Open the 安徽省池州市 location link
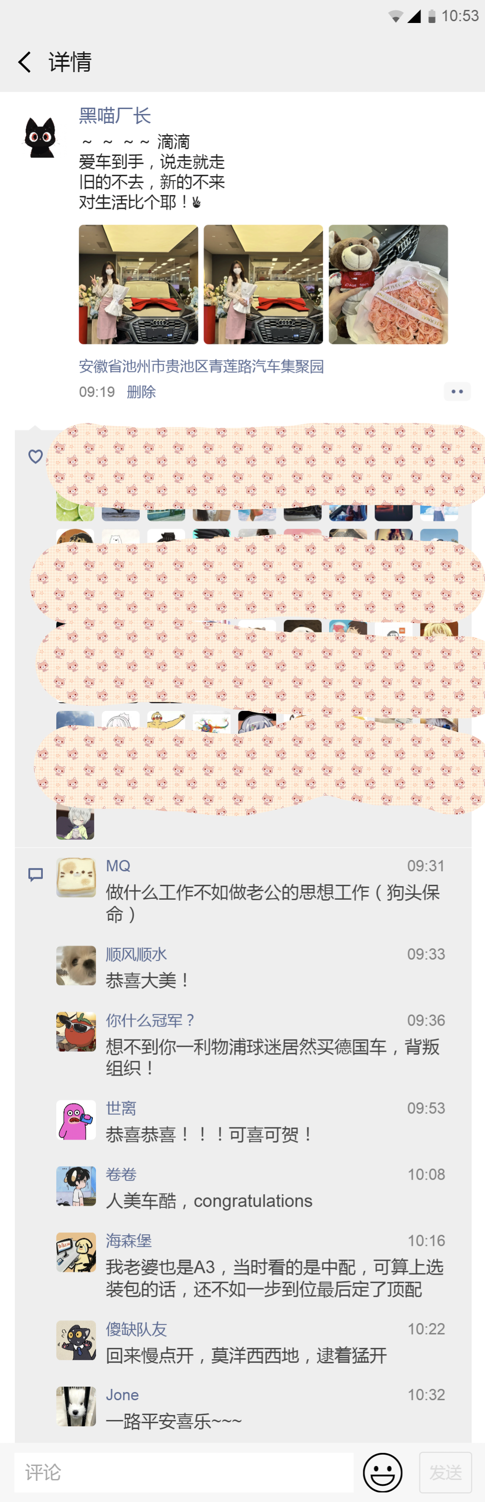Viewport: 485px width, 1502px height. coord(201,366)
